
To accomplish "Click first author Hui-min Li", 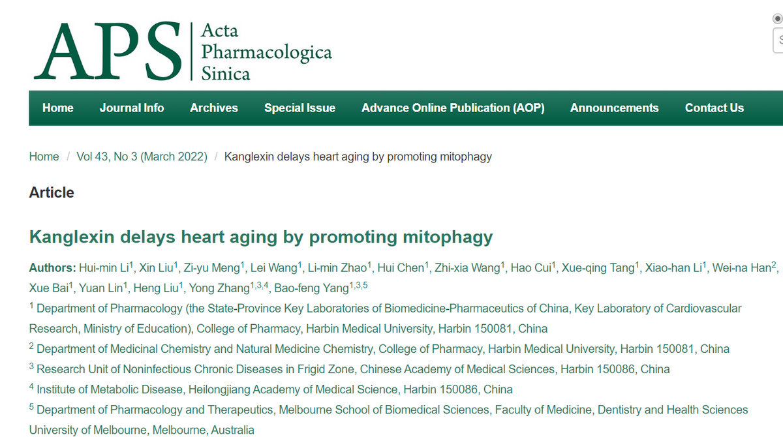I will coord(104,268).
